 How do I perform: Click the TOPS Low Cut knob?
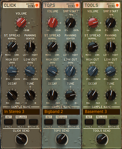tap(70, 71)
